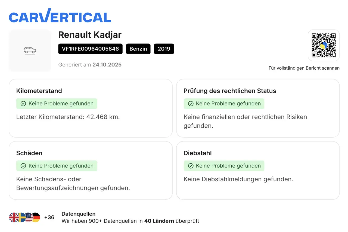The image size is (348, 232).
Task: Click the +36 more countries indicator
Action: point(49,217)
